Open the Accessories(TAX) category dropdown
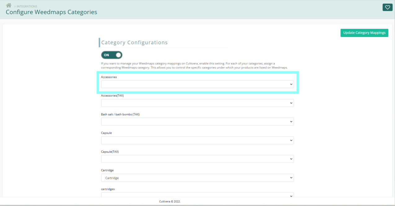The width and height of the screenshot is (395, 206). [x=197, y=103]
